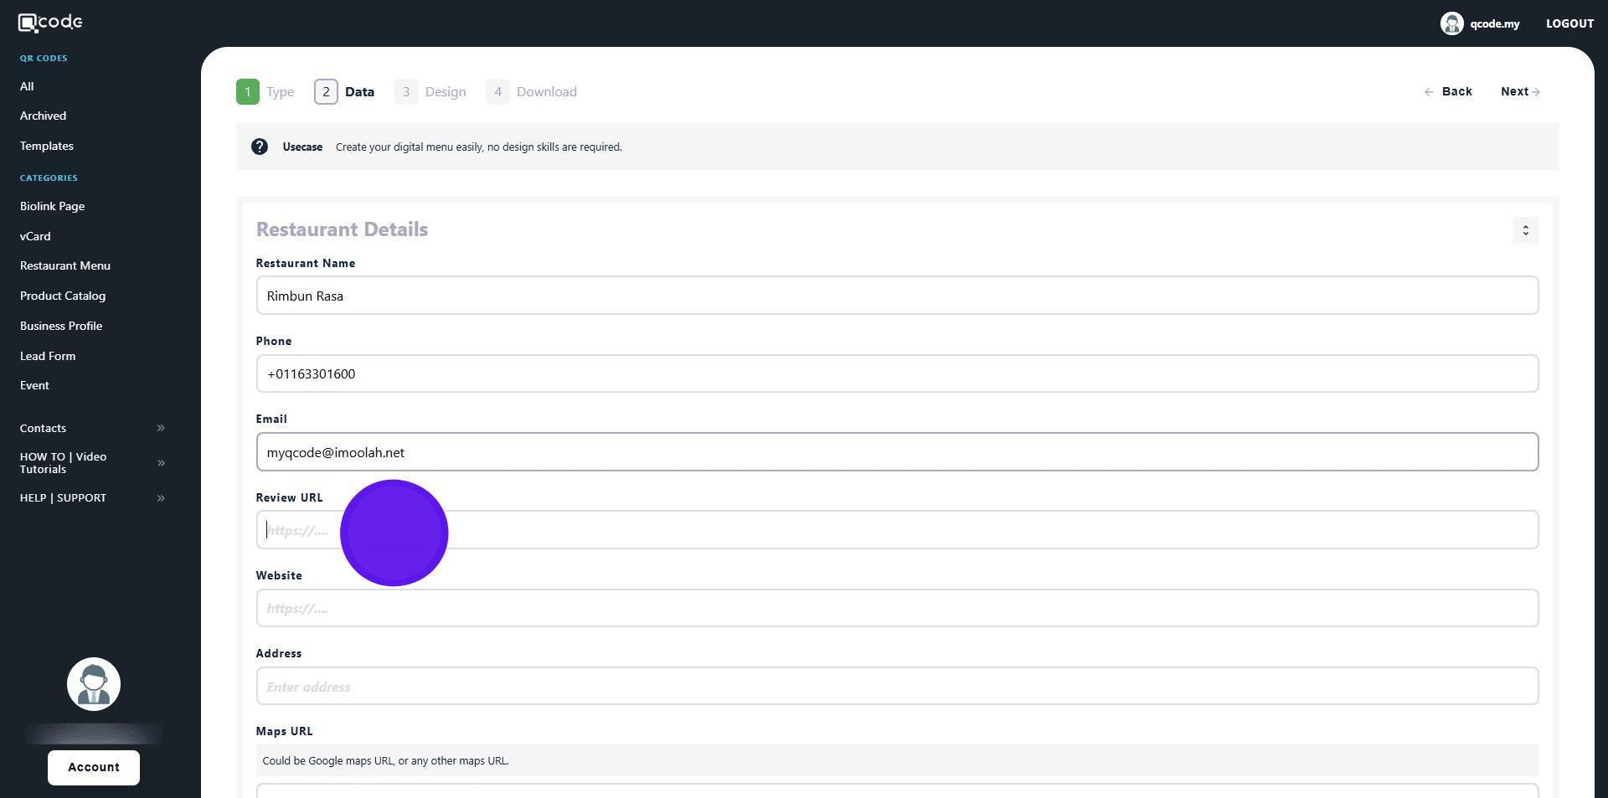Click the sidebar profile avatar picture
1608x798 pixels.
click(x=94, y=684)
